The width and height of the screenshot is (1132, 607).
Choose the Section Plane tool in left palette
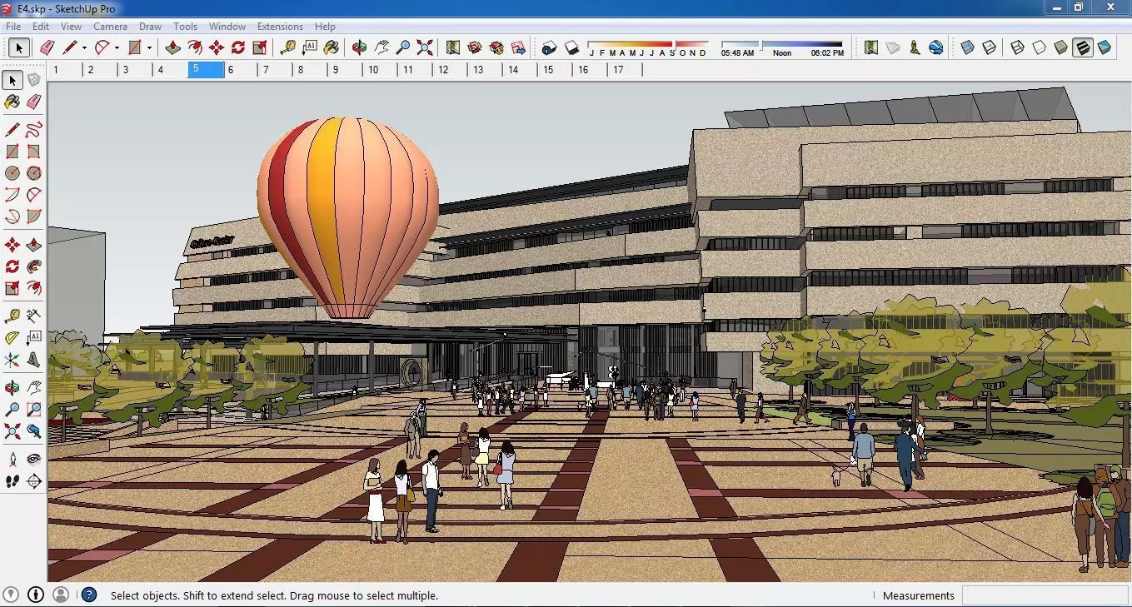click(x=34, y=481)
